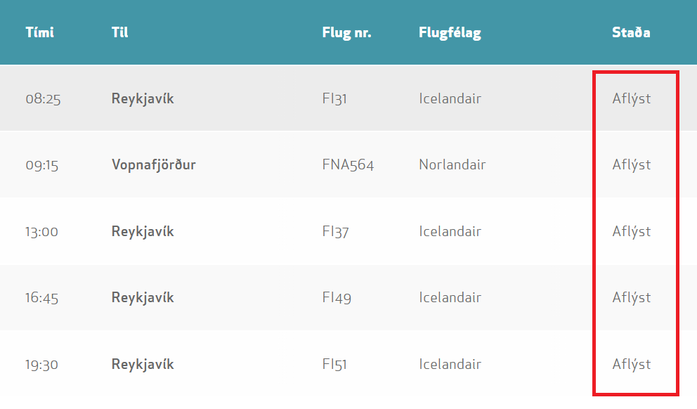Click flight number FI51
Image resolution: width=697 pixels, height=409 pixels.
tap(334, 364)
